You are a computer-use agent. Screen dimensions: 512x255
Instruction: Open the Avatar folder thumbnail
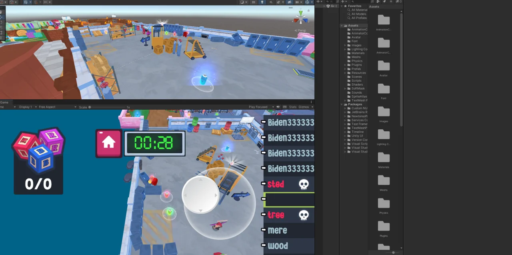click(x=384, y=66)
